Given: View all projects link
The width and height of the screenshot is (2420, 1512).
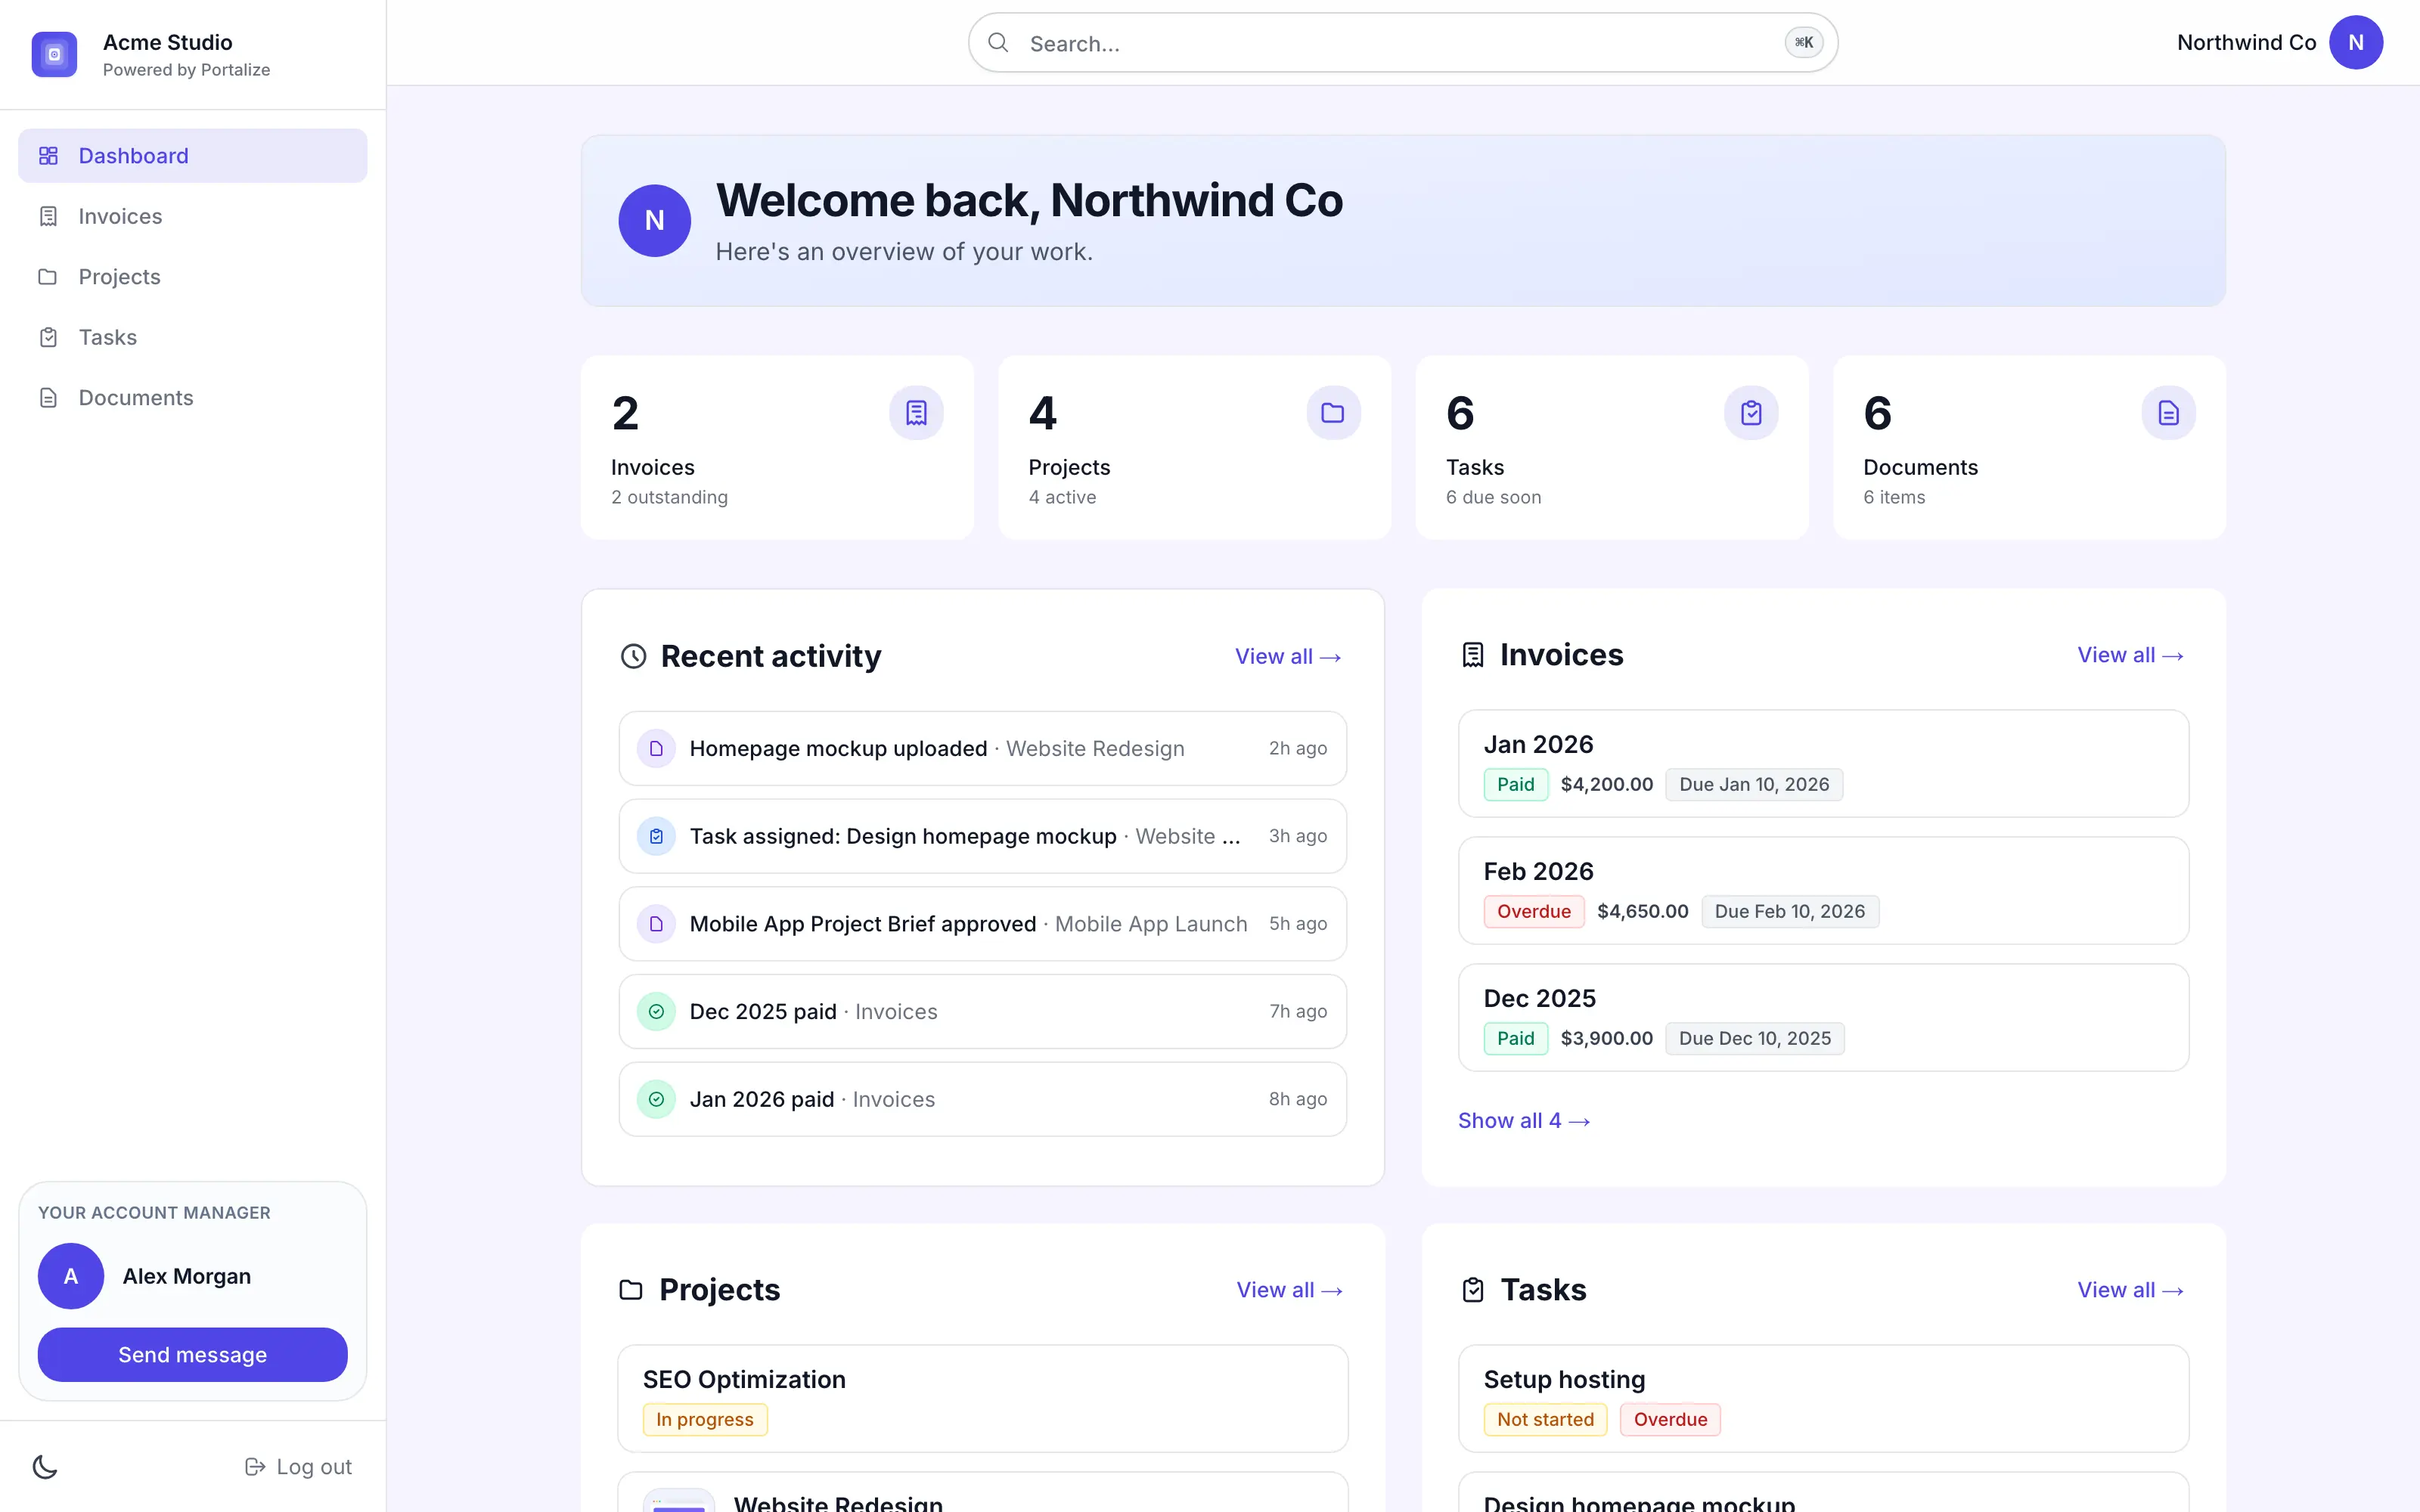Looking at the screenshot, I should (x=1289, y=1290).
